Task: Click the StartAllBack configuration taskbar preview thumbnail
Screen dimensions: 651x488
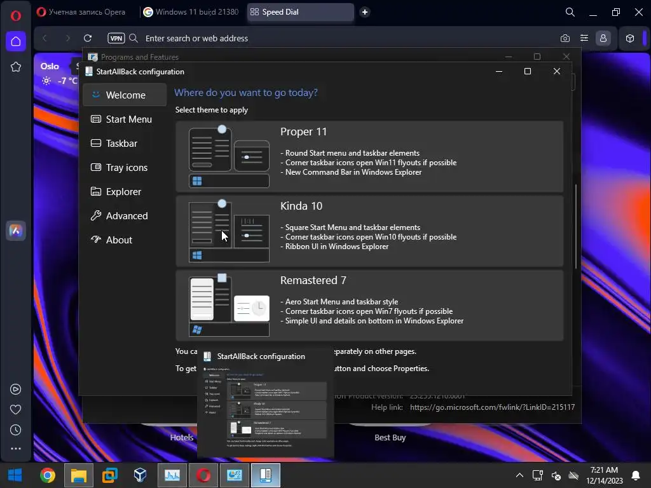Action: 266,403
